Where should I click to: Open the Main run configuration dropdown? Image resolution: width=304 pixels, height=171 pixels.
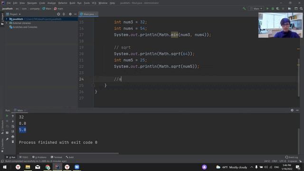(x=256, y=9)
